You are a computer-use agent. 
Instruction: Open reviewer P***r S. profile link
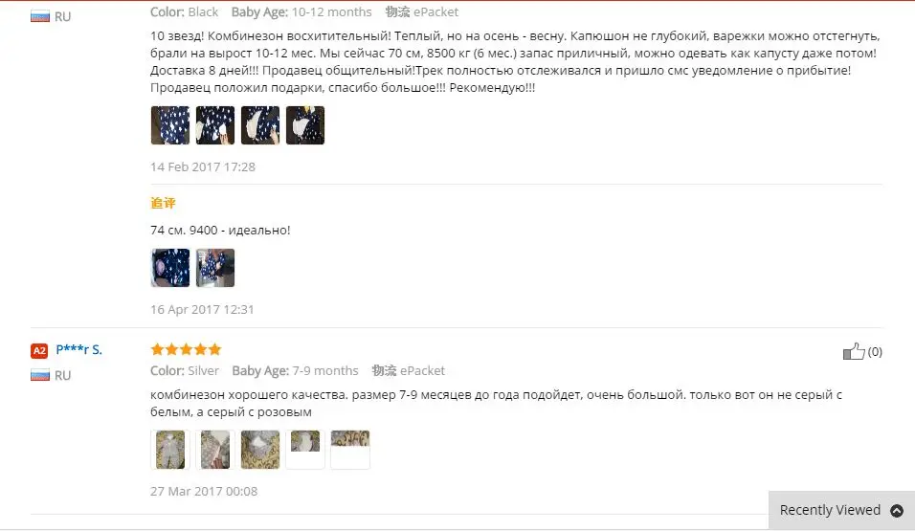(78, 350)
